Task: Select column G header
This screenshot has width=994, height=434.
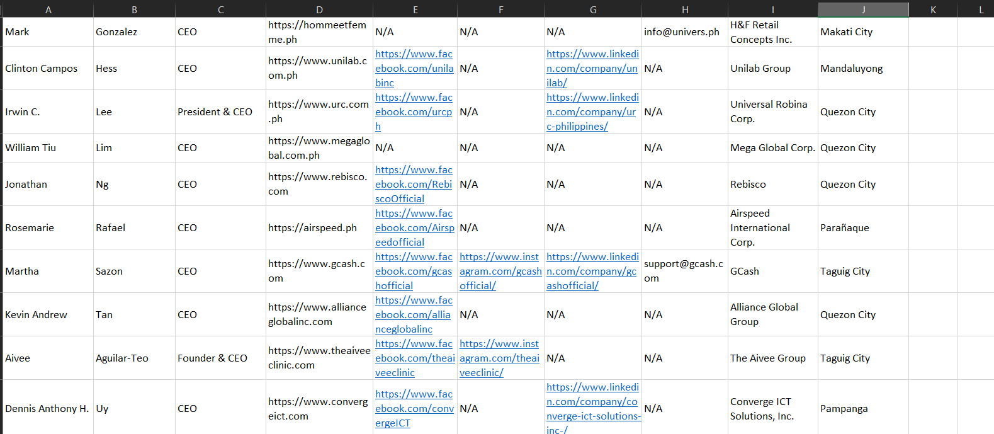Action: coord(593,9)
